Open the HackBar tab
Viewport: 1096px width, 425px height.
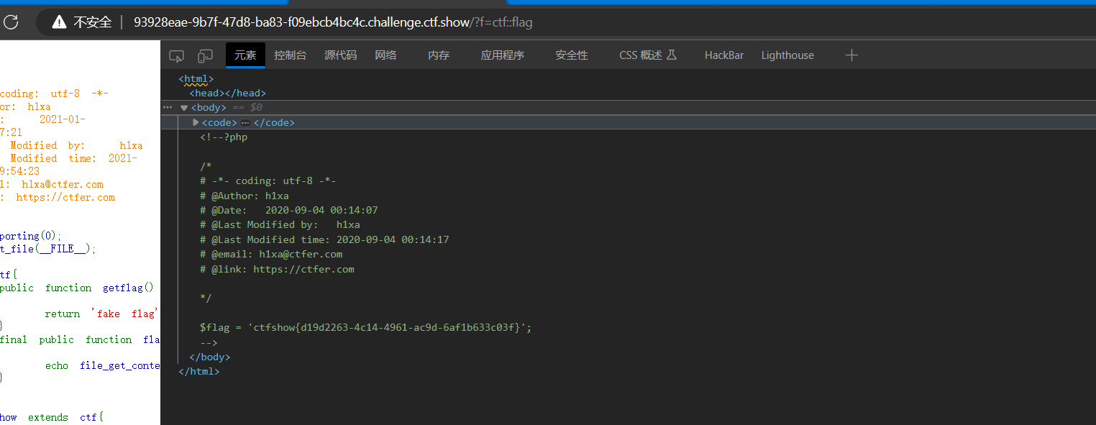pos(724,55)
